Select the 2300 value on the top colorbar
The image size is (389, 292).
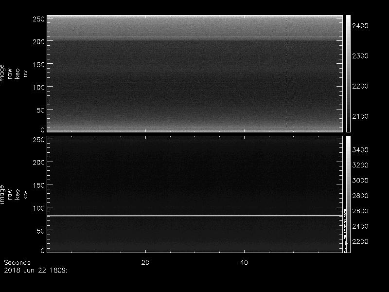click(360, 56)
